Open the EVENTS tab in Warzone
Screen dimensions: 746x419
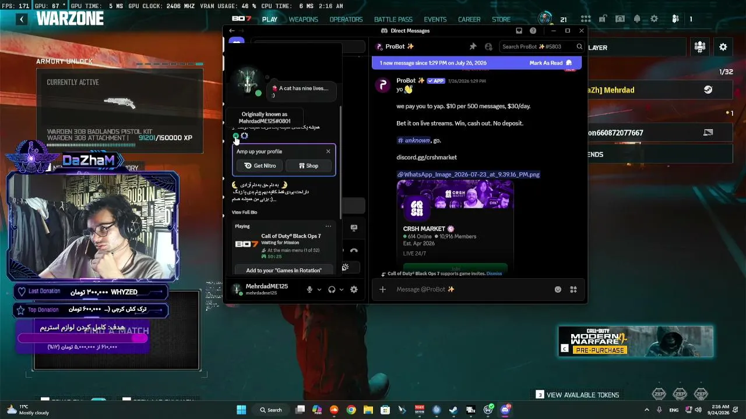tap(435, 19)
